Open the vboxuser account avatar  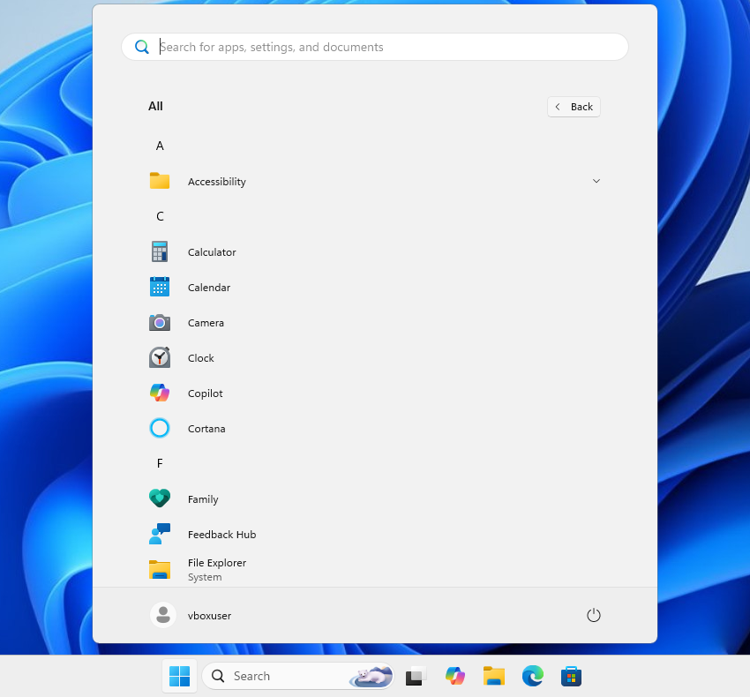[x=162, y=615]
